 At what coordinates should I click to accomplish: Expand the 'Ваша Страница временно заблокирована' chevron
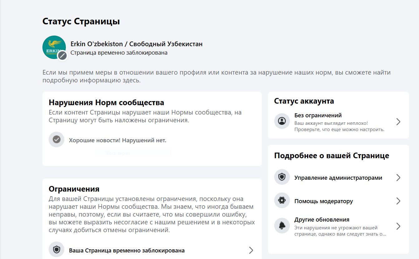[251, 250]
